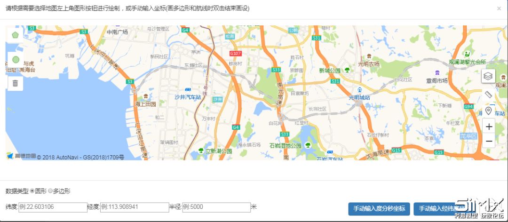Click the 海上田园 attraction marker
Screen dimensions: 508x222
click(x=146, y=96)
